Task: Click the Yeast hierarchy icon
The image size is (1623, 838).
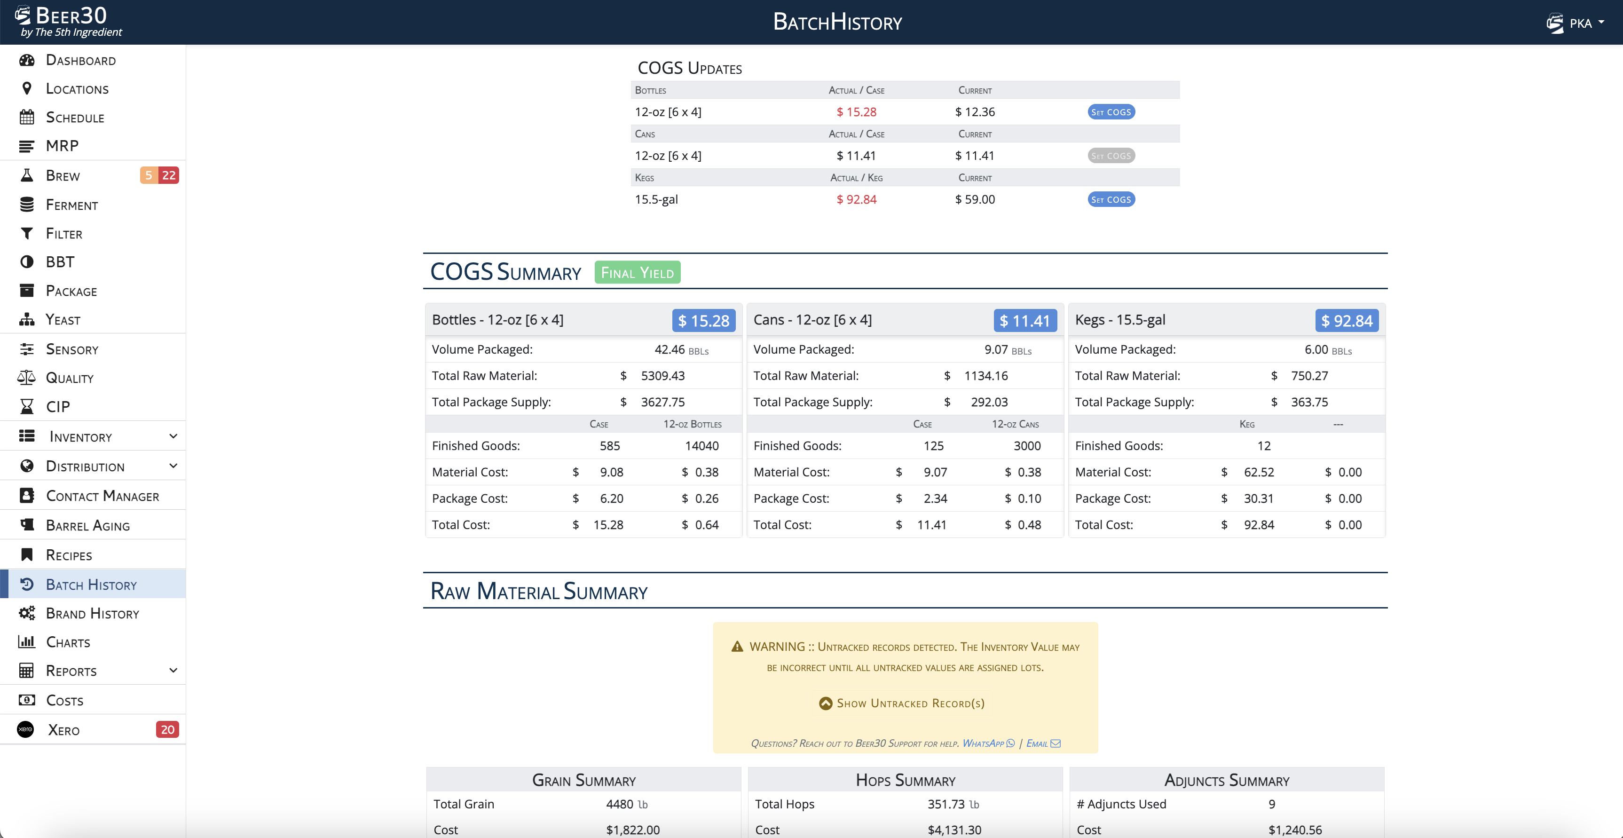Action: 26,319
